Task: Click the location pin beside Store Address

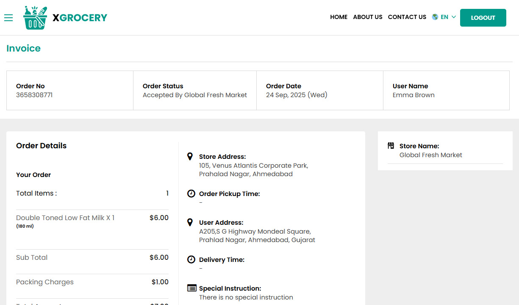Action: (190, 156)
